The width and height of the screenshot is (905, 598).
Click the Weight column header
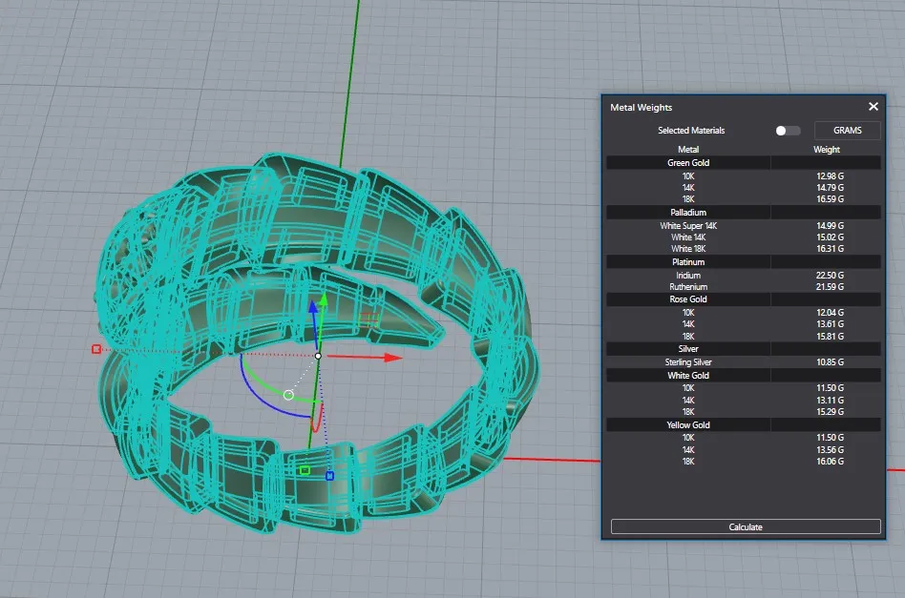826,150
